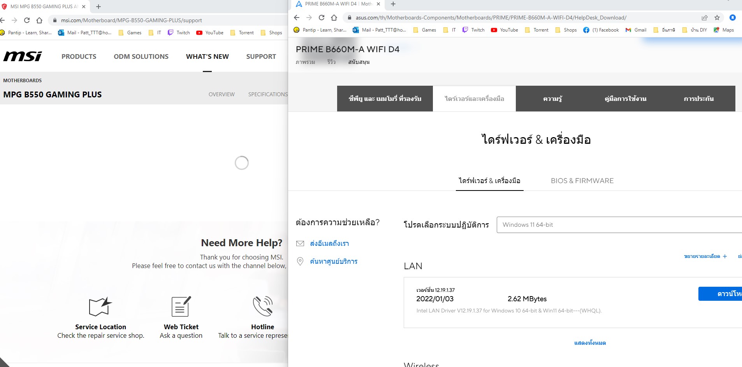Go forward in the MSI browser window
This screenshot has height=367, width=742.
14,20
